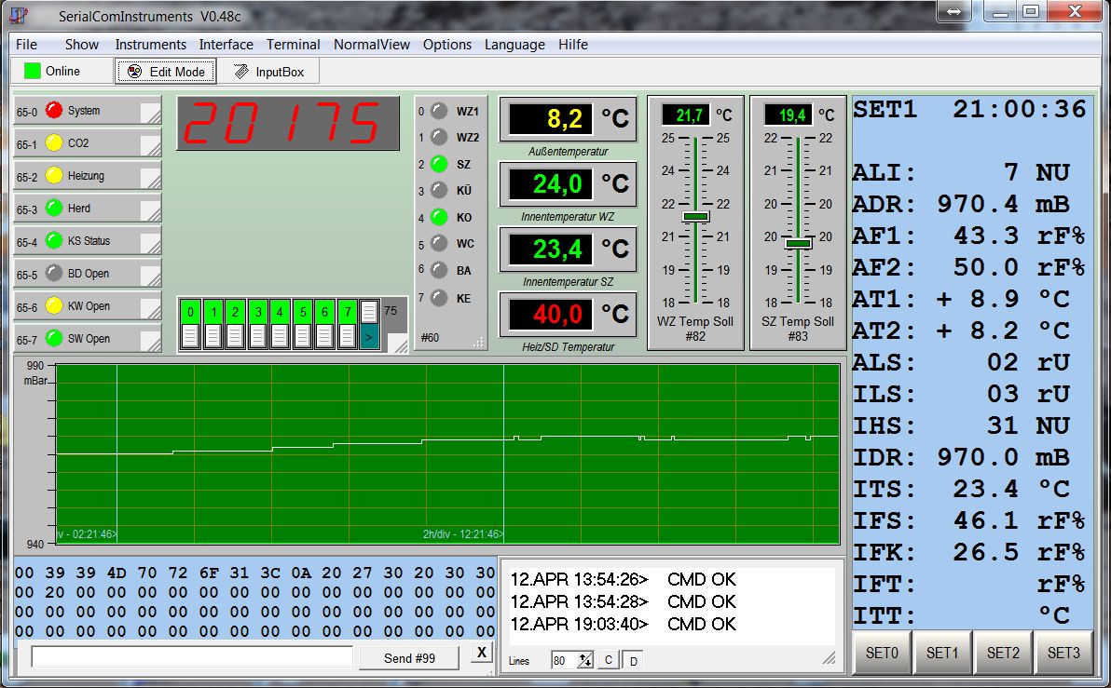Click the gray BD Open LED
This screenshot has width=1111, height=688.
coord(54,273)
